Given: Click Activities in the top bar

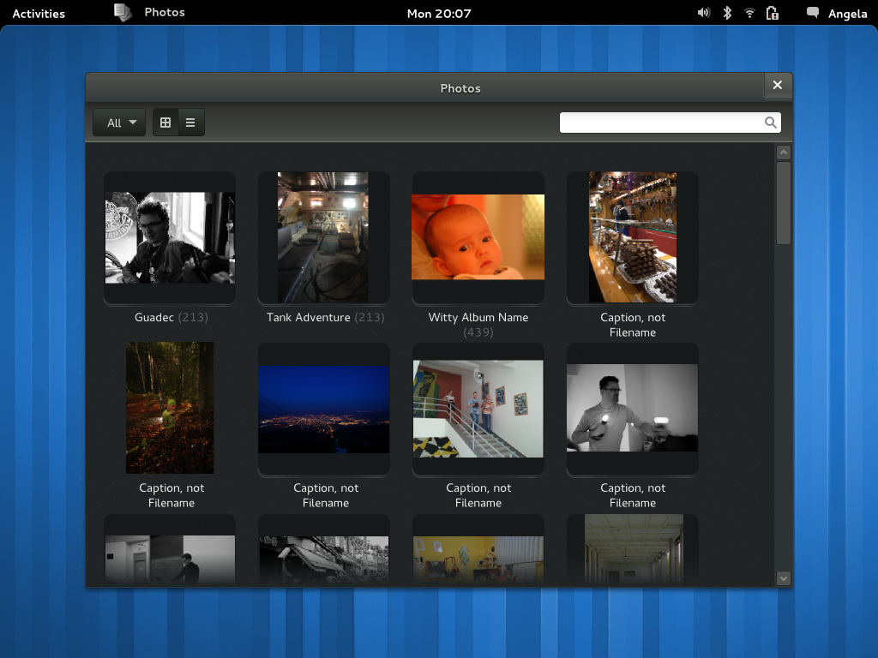Looking at the screenshot, I should coord(38,12).
